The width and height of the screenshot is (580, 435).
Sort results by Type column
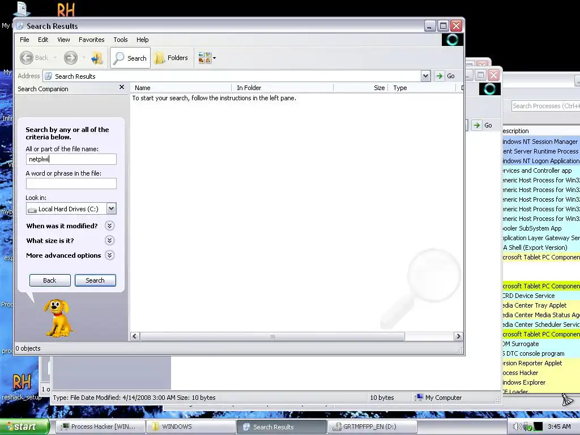(x=422, y=88)
